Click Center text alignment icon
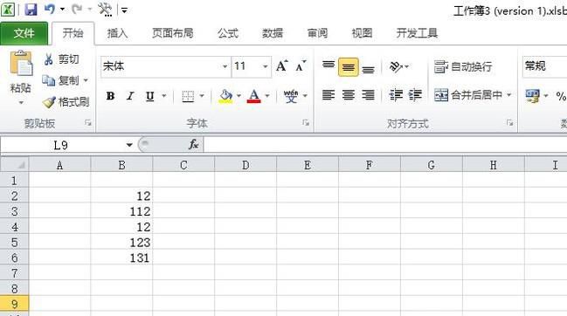This screenshot has height=316, width=567. click(x=349, y=95)
